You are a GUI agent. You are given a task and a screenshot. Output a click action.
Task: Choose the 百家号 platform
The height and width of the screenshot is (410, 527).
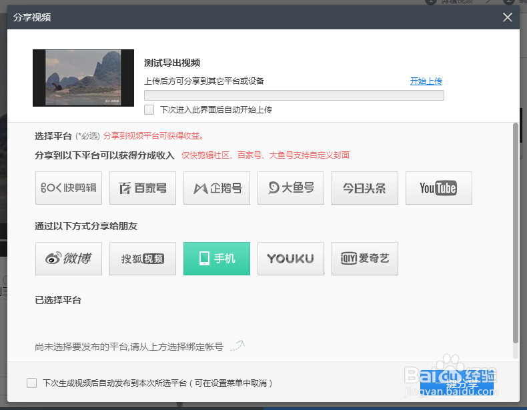[x=143, y=188]
